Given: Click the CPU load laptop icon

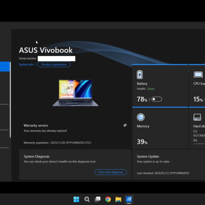Looking at the screenshot, I should click(198, 75).
